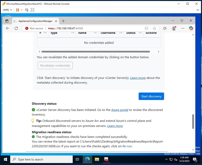Image resolution: width=202 pixels, height=165 pixels.
Task: Click the Discovery status heading
Action: [44, 104]
